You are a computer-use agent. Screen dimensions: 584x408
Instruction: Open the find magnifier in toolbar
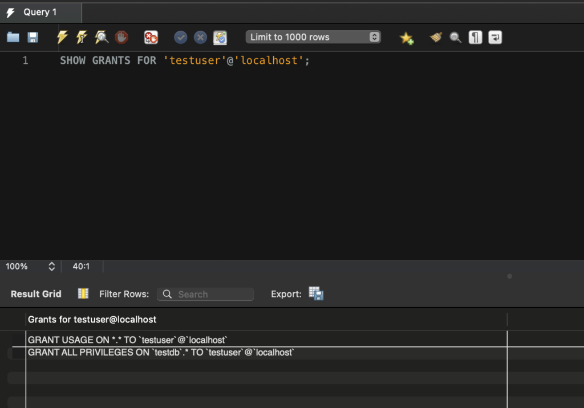(x=455, y=38)
